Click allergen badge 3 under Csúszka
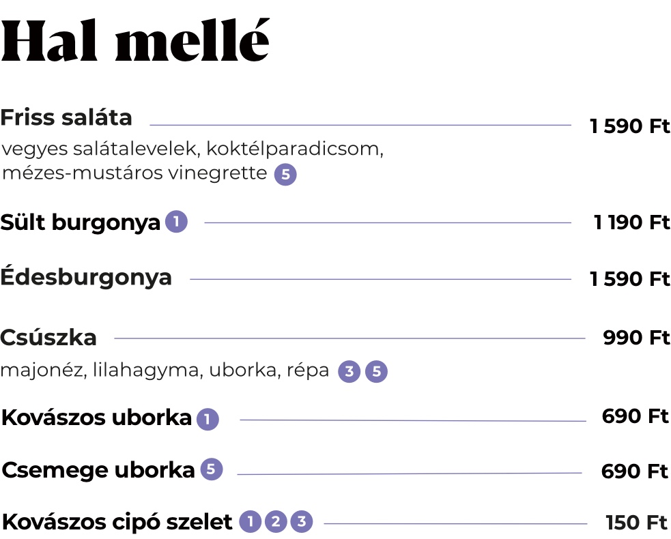This screenshot has height=539, width=671. [349, 371]
